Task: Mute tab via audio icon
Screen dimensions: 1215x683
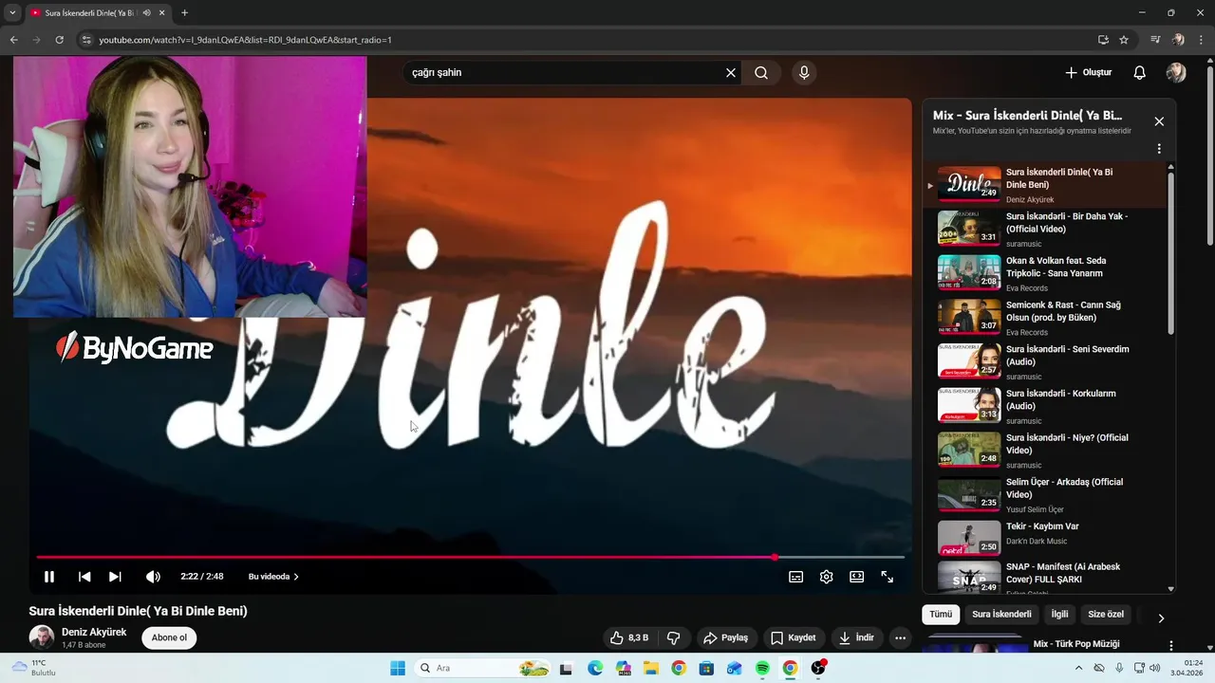Action: [146, 13]
